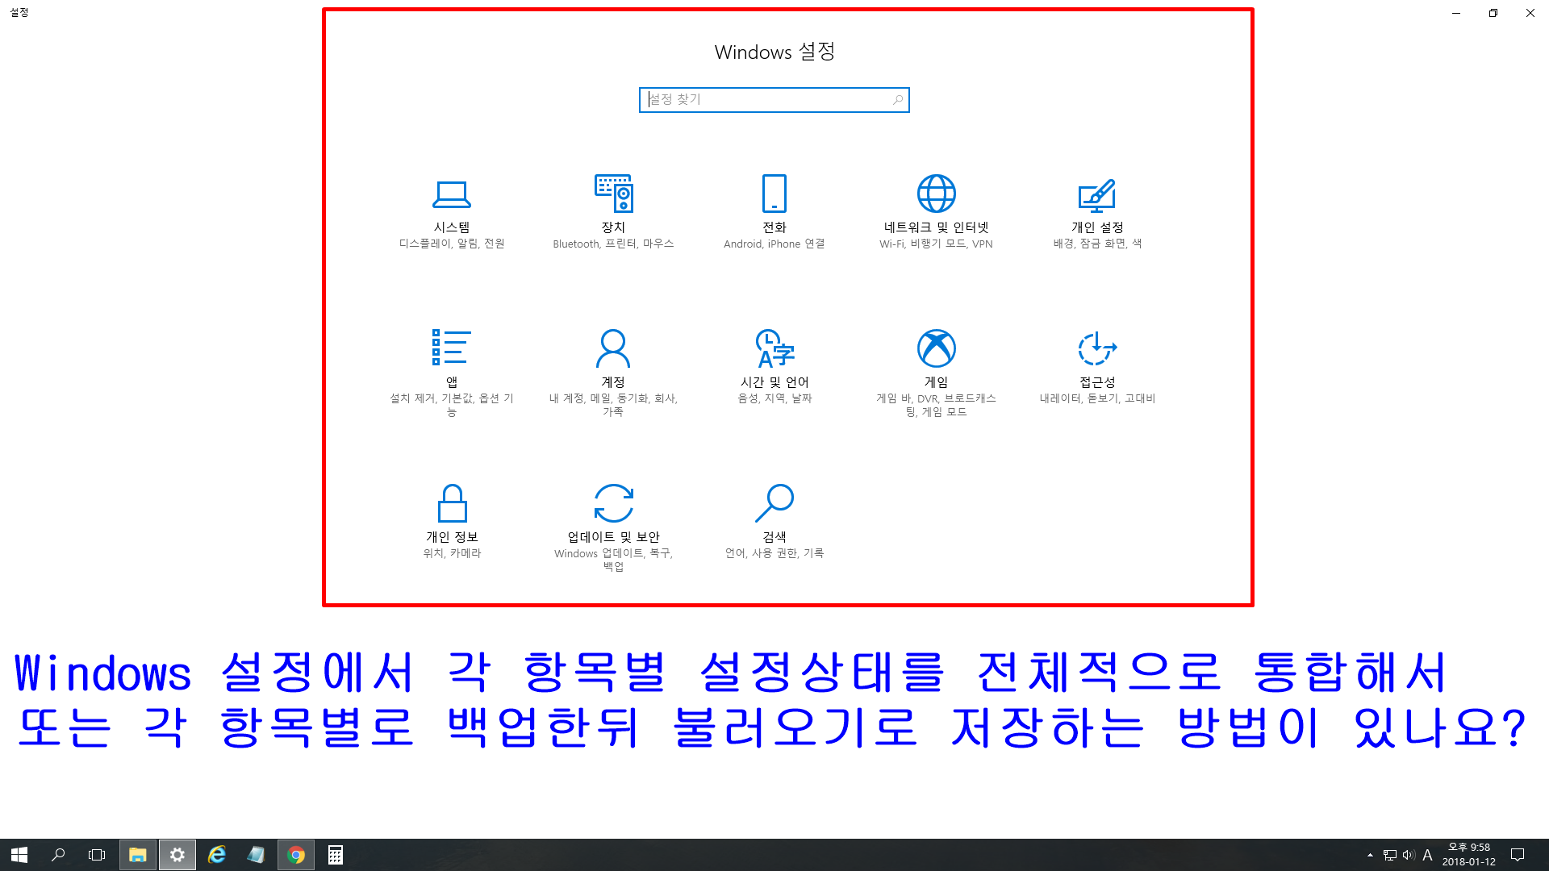Click the Wi-Fi, 비행기 모드, VPN description
Viewport: 1549px width, 871px height.
click(936, 244)
